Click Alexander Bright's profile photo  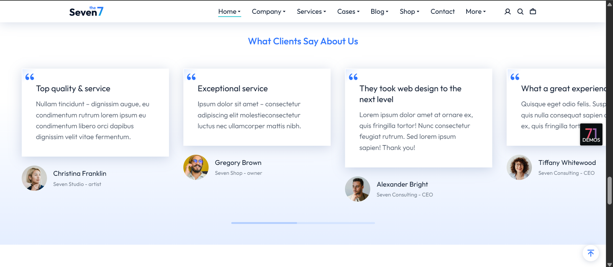pyautogui.click(x=357, y=189)
